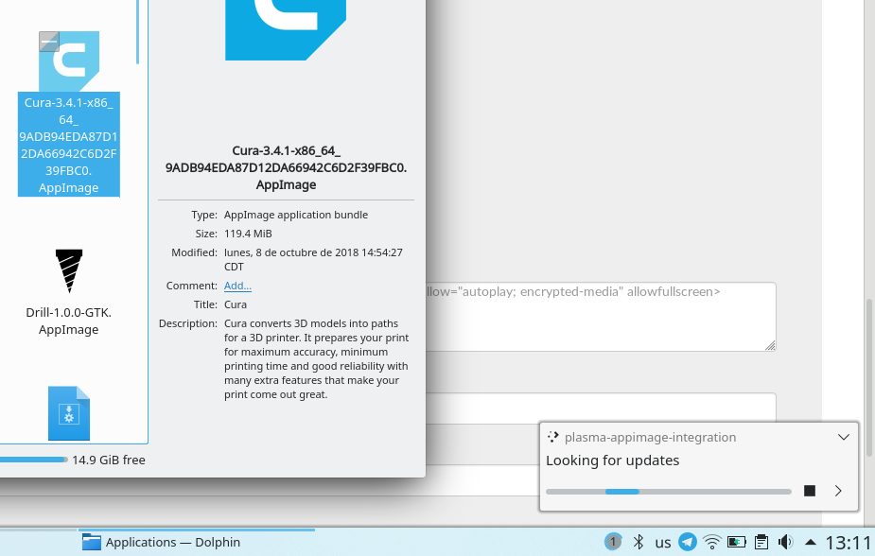Click the Cura AppImage file name label

(x=69, y=145)
